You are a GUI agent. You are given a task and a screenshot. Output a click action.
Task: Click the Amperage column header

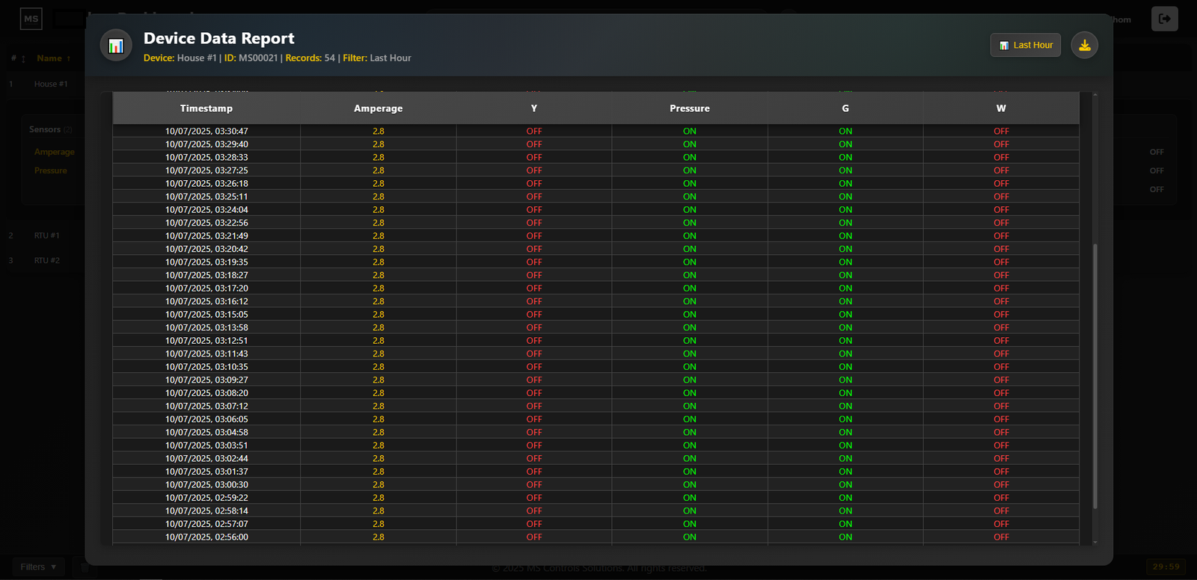point(379,108)
